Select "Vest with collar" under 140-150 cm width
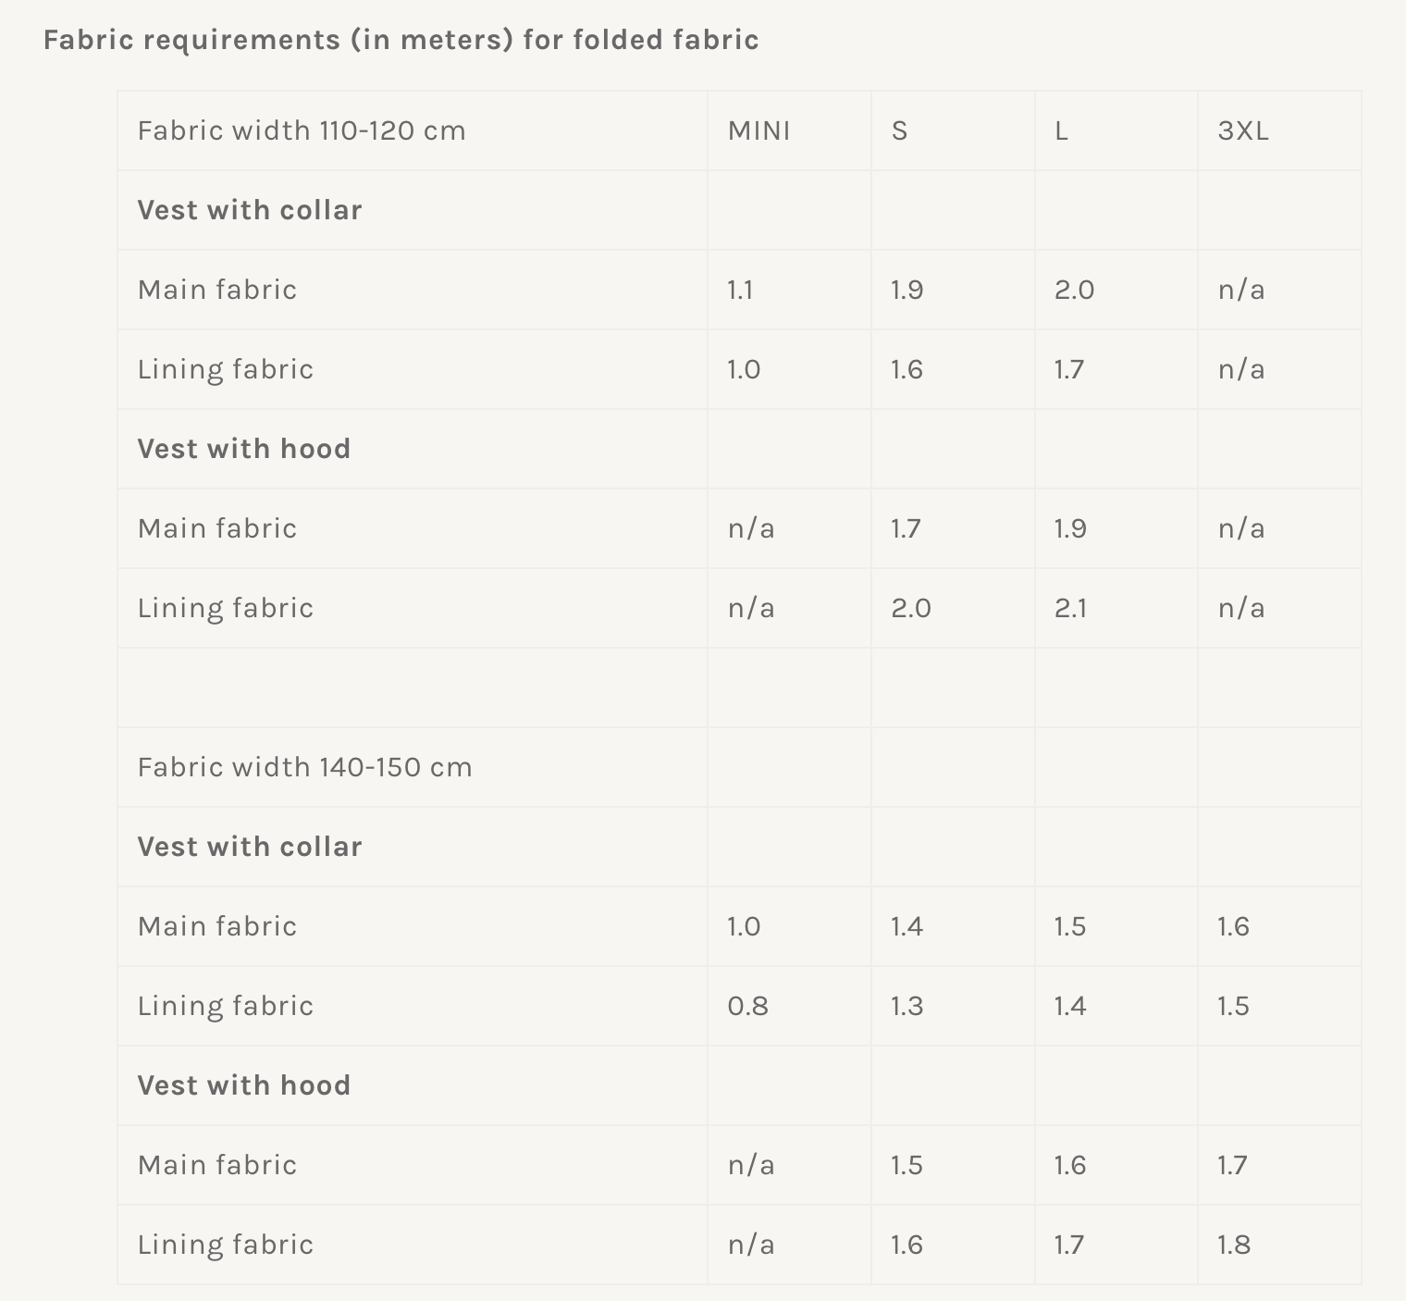1406x1301 pixels. pyautogui.click(x=250, y=847)
